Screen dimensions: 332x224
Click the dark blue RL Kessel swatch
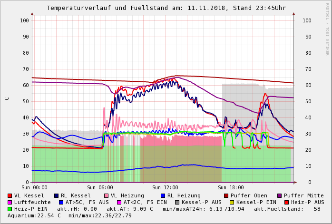click(57, 195)
